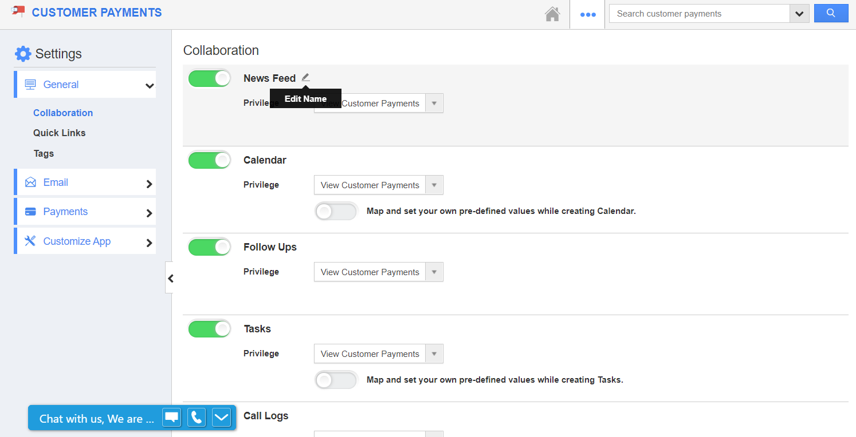
Task: Expand the Payments settings section
Action: point(86,212)
